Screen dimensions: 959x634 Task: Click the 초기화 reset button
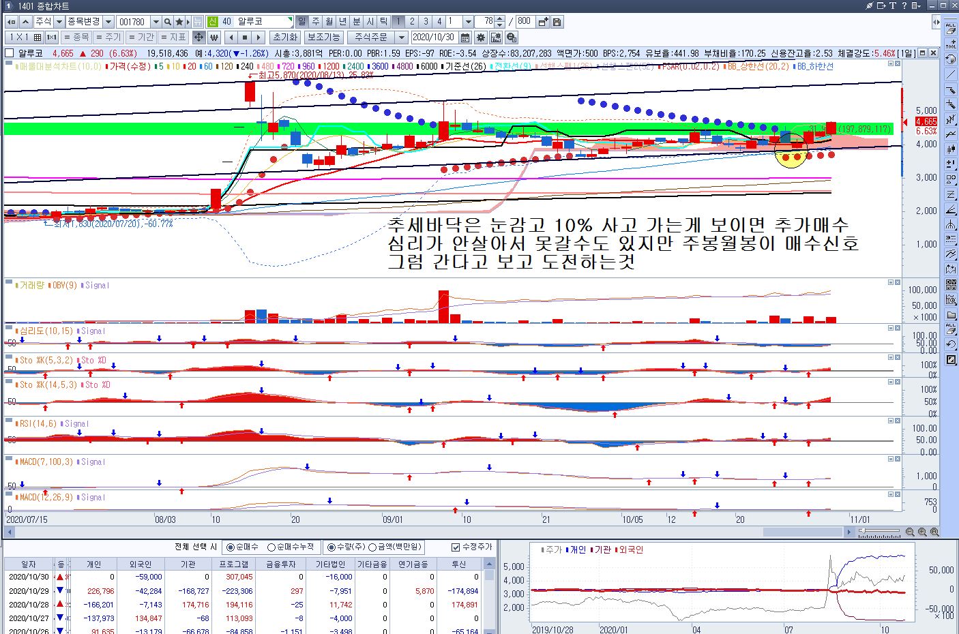pyautogui.click(x=284, y=37)
